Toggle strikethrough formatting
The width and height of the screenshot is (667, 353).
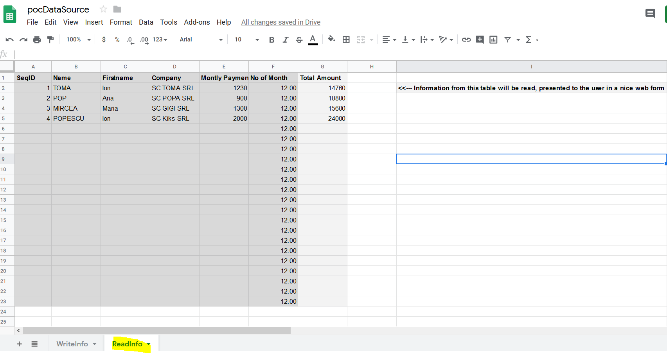click(x=299, y=39)
